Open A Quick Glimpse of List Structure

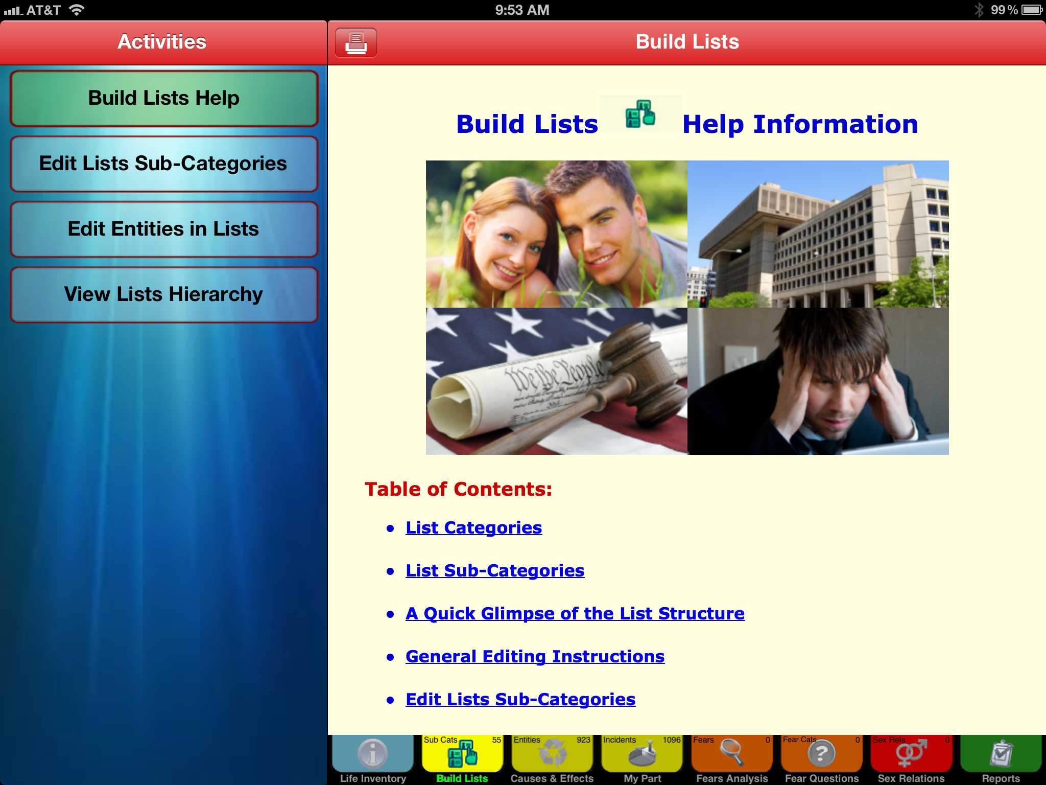tap(575, 613)
